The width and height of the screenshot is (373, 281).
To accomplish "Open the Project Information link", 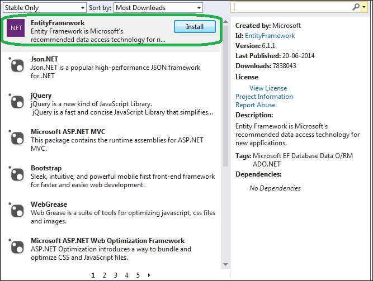I will (x=264, y=97).
